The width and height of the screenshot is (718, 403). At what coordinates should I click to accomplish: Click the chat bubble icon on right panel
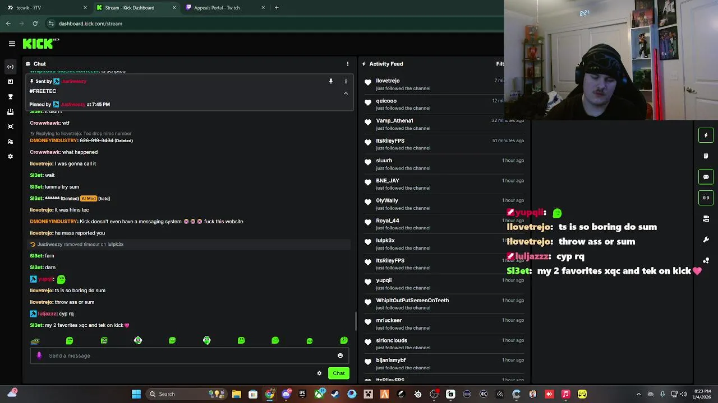coord(706,177)
